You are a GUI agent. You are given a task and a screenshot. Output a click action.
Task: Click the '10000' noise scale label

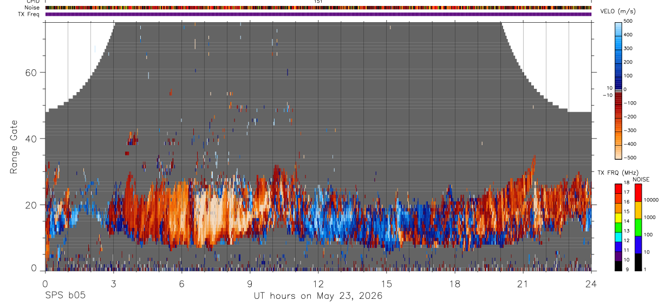pyautogui.click(x=651, y=200)
